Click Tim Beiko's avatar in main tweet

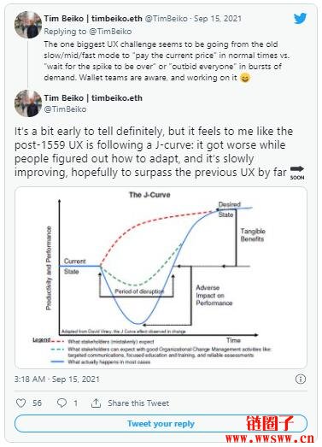pos(28,103)
